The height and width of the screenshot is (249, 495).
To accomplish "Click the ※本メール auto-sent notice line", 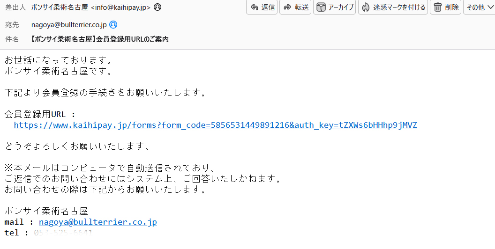I will point(110,168).
